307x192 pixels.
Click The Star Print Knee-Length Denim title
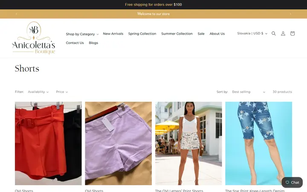click(x=255, y=191)
